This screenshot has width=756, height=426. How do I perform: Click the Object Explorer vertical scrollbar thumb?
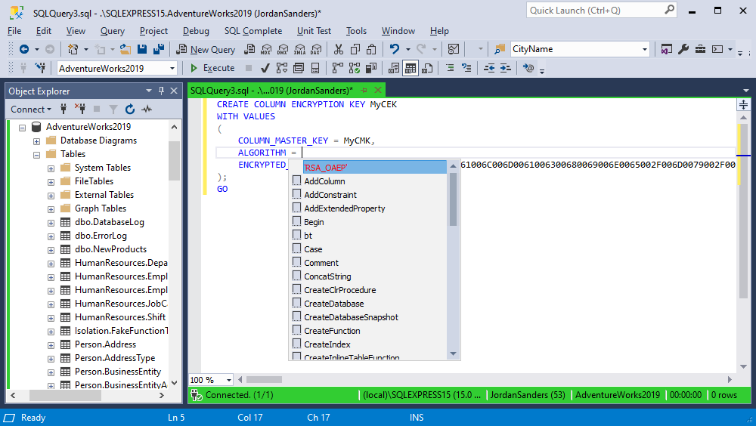pos(174,160)
